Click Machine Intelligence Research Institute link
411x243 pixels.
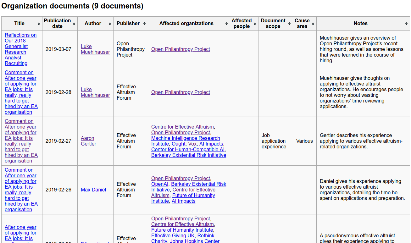186,138
